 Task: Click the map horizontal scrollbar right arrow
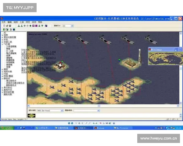178,106
